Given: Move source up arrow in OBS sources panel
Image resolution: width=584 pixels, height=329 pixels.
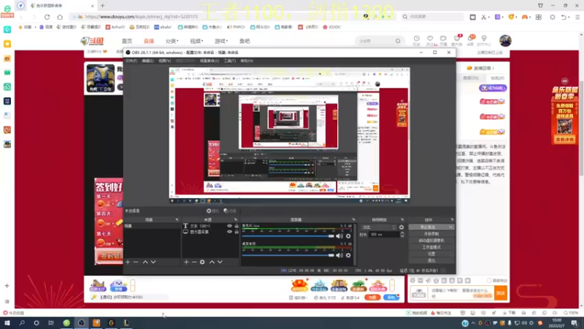Looking at the screenshot, I should point(212,262).
